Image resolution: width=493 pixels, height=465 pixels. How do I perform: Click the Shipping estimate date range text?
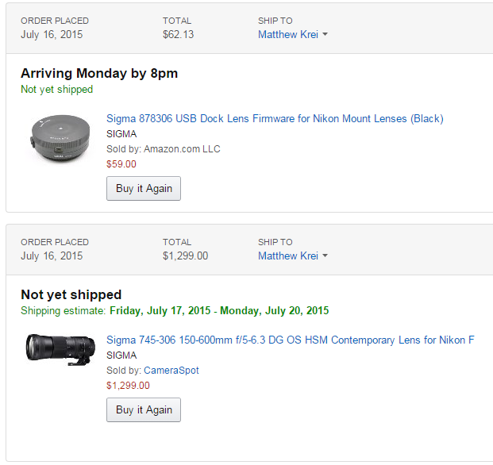[x=219, y=310]
